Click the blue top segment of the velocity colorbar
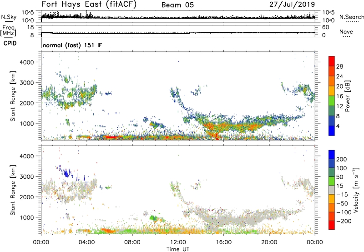 (x=332, y=155)
